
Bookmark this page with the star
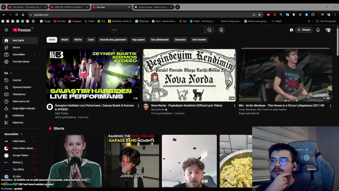coord(260,15)
